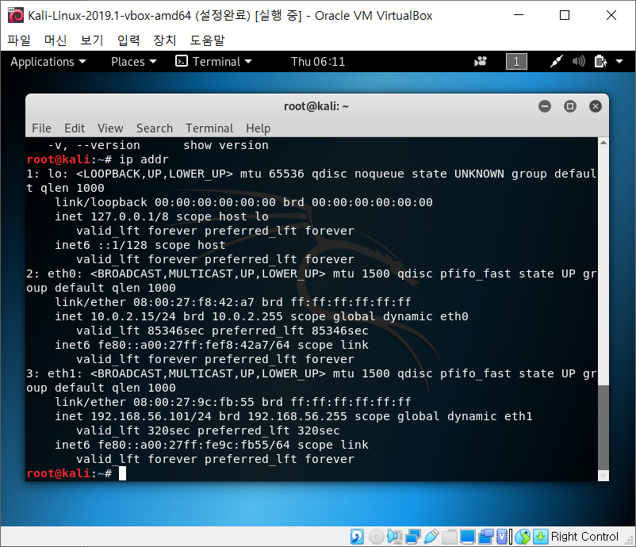Click the IP address 192.168.56.101/24
Image resolution: width=636 pixels, height=547 pixels.
coord(151,416)
